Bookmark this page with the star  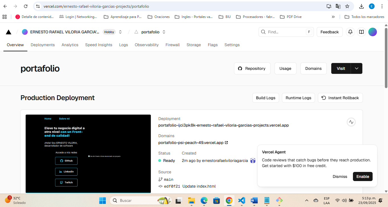[x=347, y=6]
